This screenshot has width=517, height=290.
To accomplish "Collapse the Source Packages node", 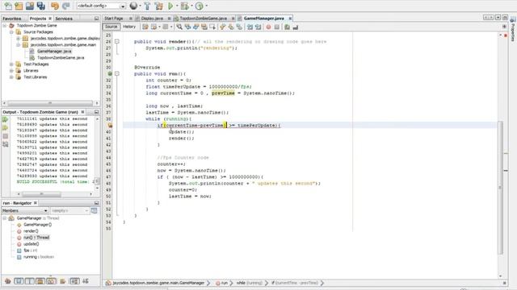I will click(11, 32).
